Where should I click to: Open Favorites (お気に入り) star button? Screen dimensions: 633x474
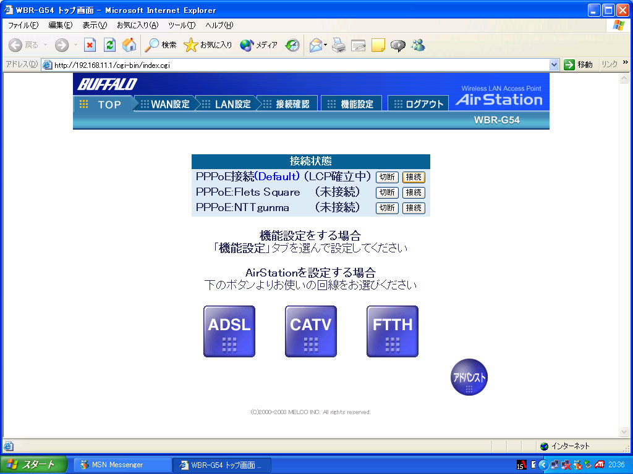point(208,45)
